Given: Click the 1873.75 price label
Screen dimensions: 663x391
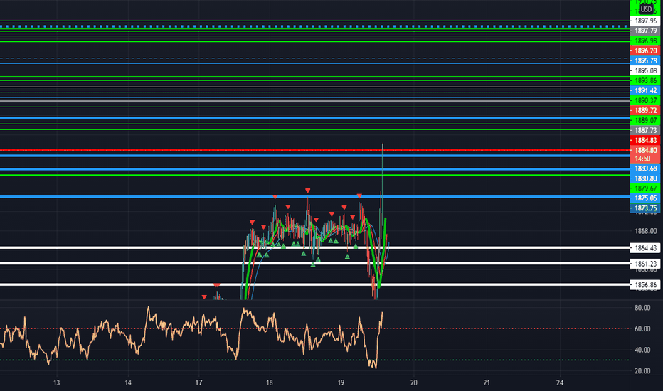Looking at the screenshot, I should [645, 208].
